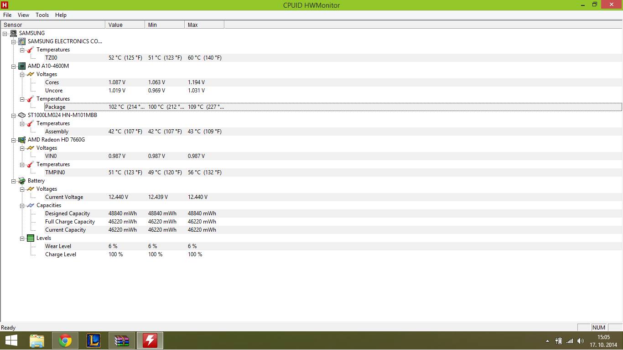Screen dimensions: 623x350
Task: Collapse the AMD Radeon HD 7660G node
Action: tap(13, 140)
